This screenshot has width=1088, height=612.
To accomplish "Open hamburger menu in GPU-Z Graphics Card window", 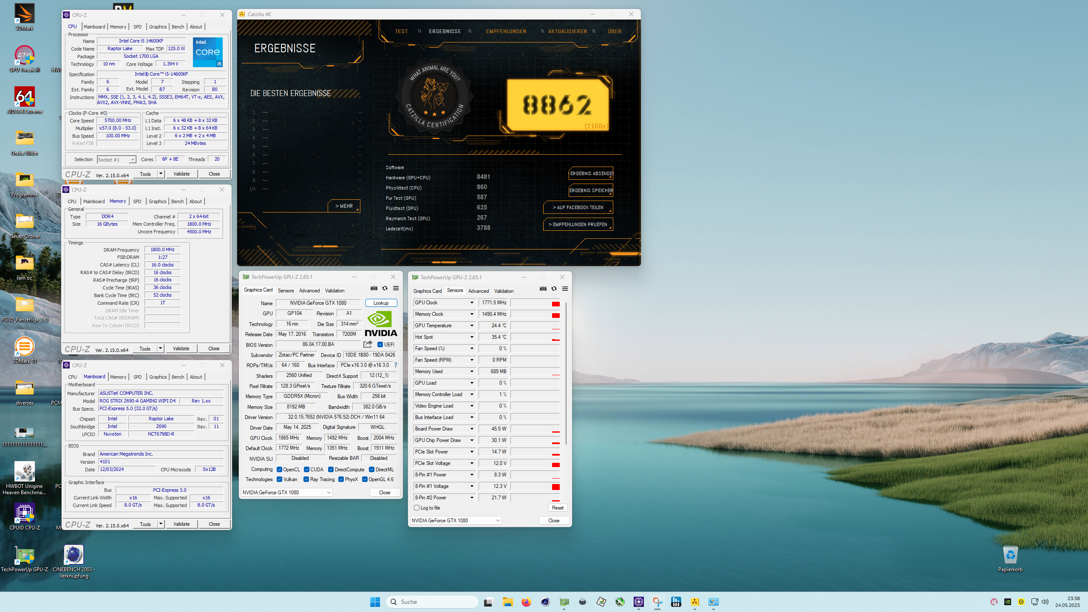I will point(396,288).
